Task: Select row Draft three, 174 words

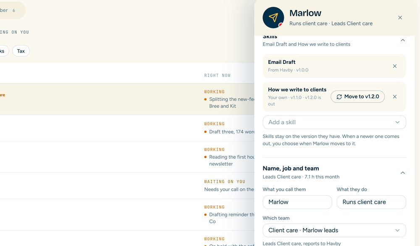Action: 127,128
